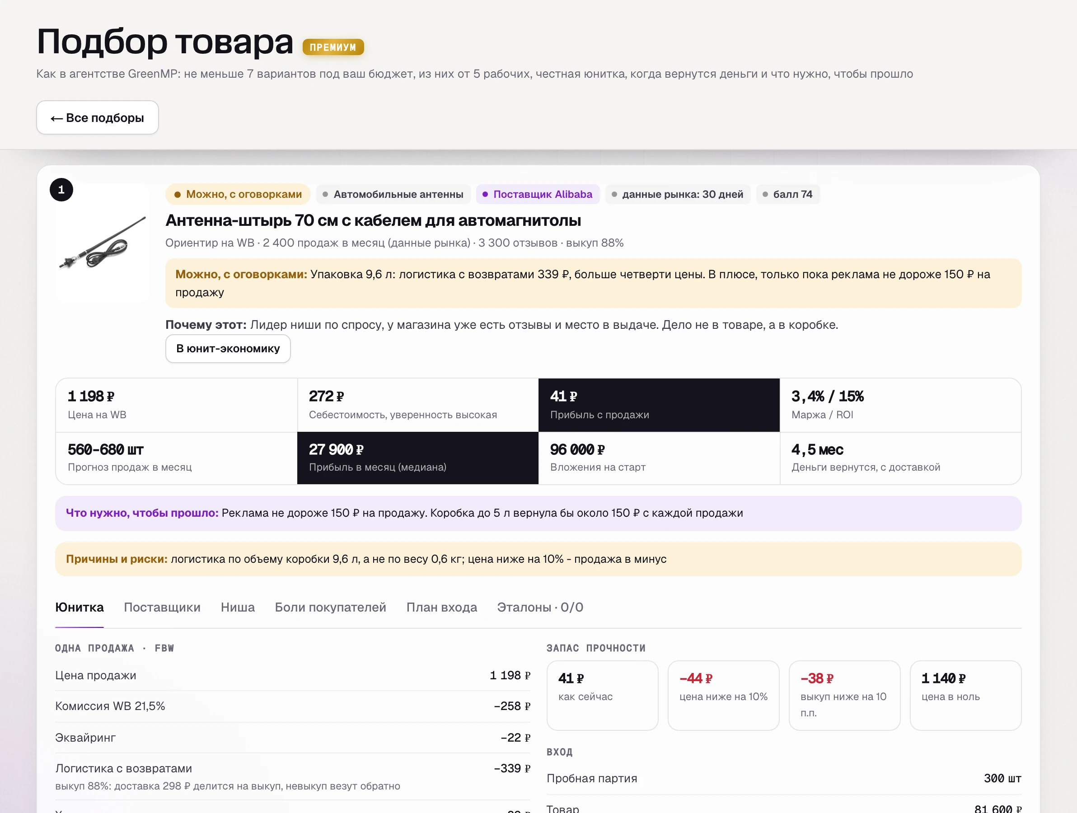Open the Ниша tab

[238, 607]
